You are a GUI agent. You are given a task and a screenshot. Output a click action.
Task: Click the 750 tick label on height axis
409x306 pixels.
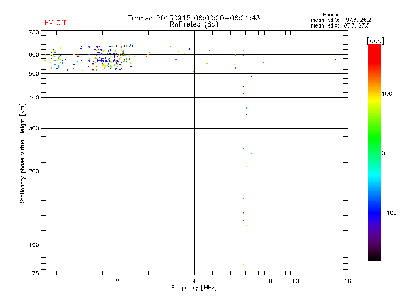click(34, 32)
